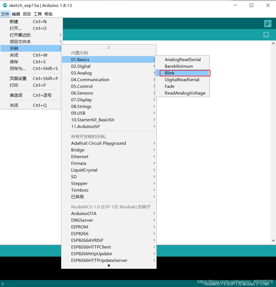Open the BareMinimum example
The image size is (276, 287).
click(x=182, y=66)
